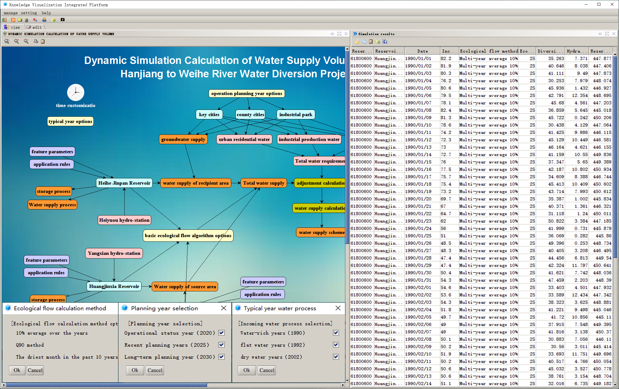Image resolution: width=619 pixels, height=389 pixels.
Task: Open the yellow folder toolbar icon
Action: pos(20,20)
